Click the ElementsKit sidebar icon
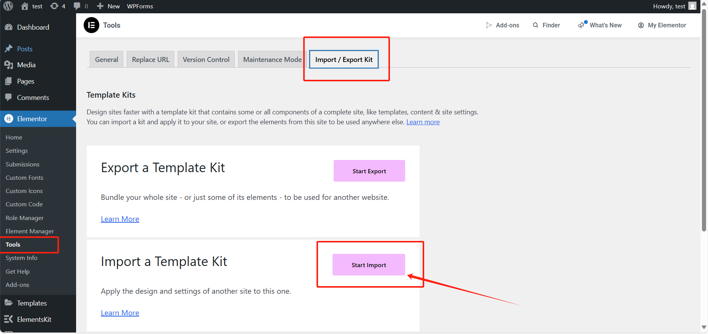Viewport: 708px width, 334px height. pyautogui.click(x=8, y=319)
